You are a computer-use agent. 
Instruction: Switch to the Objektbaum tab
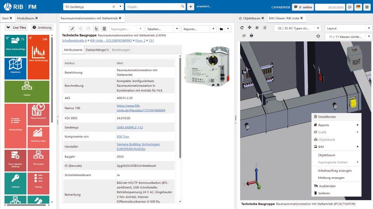pos(251,18)
